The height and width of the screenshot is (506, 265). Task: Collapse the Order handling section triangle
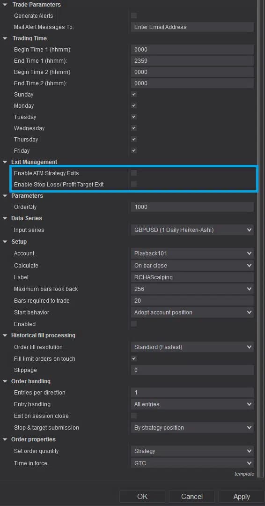[x=5, y=381]
